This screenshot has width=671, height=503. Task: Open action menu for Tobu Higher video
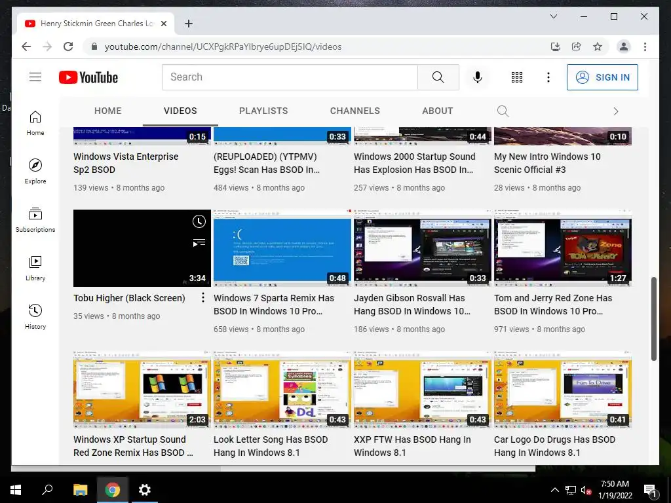203,298
